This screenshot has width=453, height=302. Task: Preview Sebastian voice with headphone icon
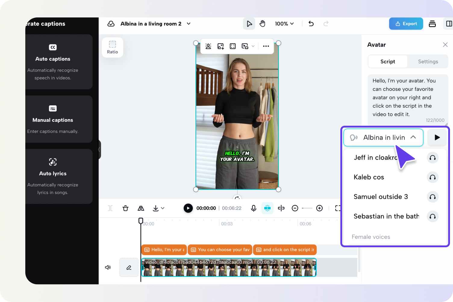[x=433, y=216]
